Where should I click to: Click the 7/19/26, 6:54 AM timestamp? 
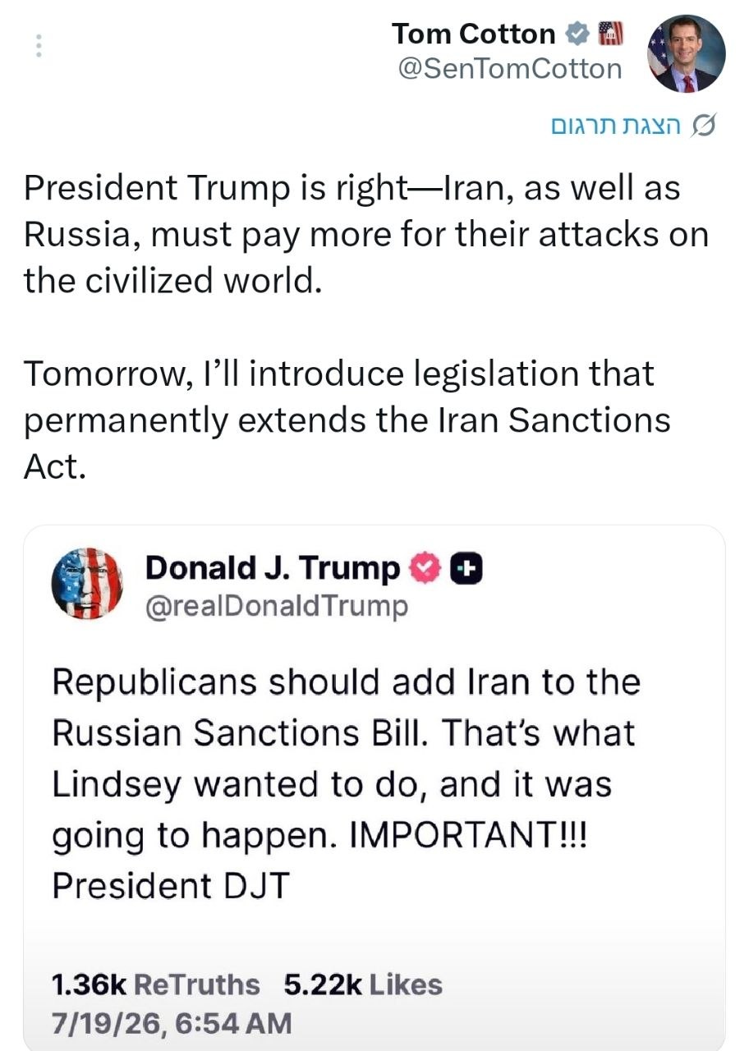point(171,1023)
